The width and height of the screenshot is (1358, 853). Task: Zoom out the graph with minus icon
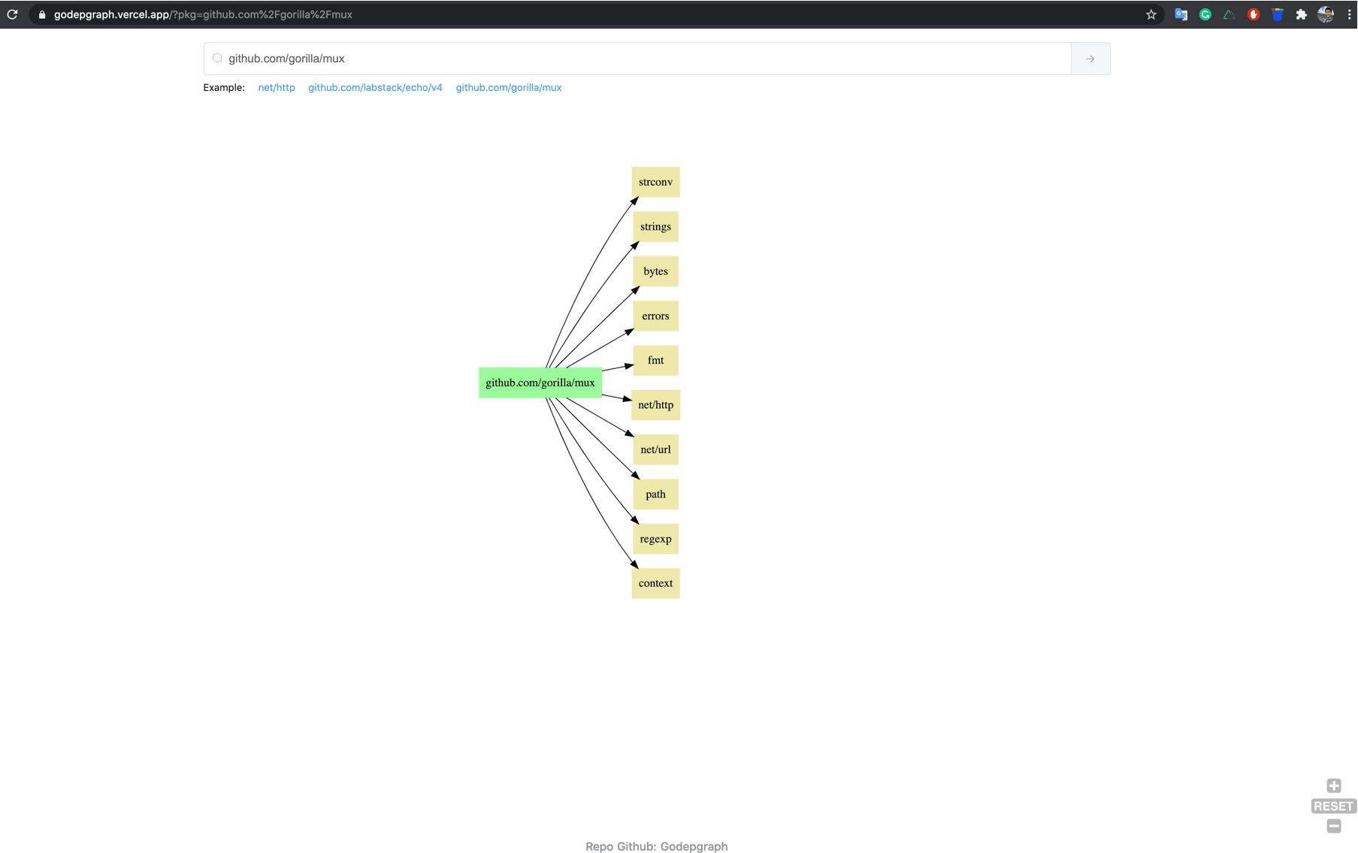[x=1333, y=826]
